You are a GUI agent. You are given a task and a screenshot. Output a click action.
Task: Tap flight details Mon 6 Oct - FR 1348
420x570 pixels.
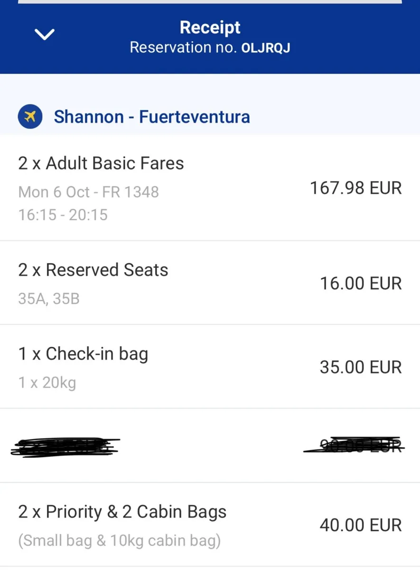[88, 192]
